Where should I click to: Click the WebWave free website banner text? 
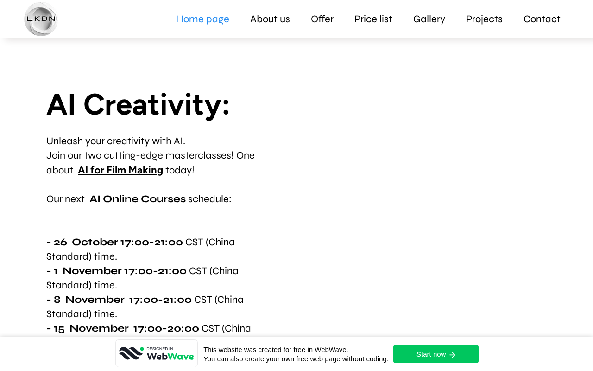(296, 354)
